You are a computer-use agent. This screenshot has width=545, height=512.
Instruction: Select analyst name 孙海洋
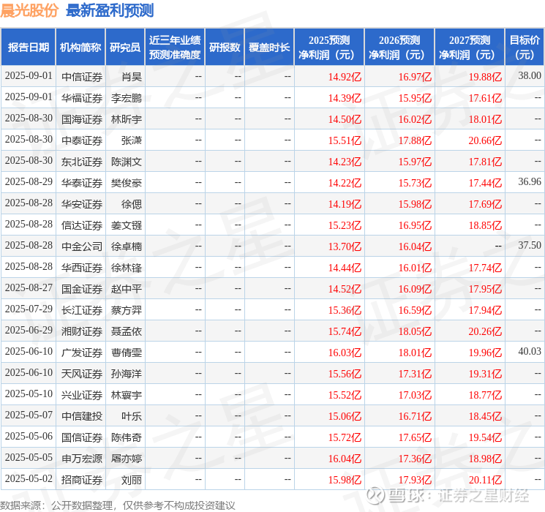(127, 374)
